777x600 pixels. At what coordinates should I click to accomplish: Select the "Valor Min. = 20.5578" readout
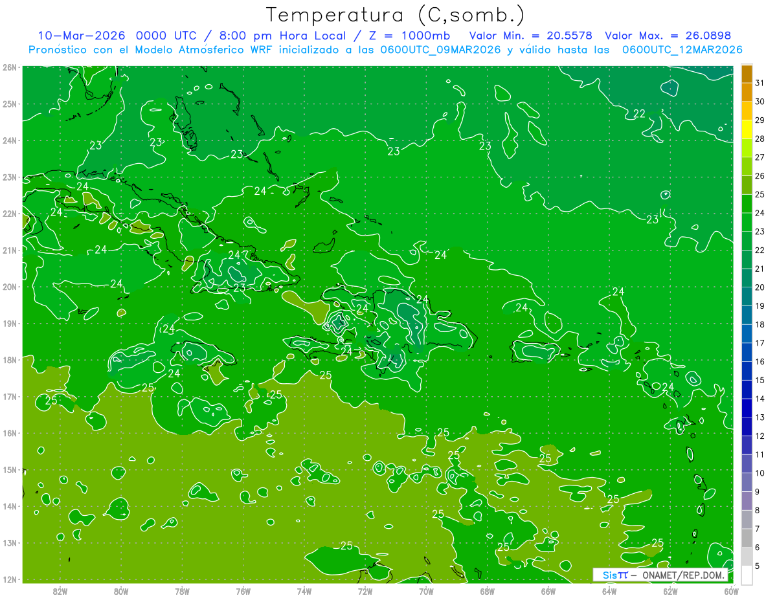pos(530,36)
